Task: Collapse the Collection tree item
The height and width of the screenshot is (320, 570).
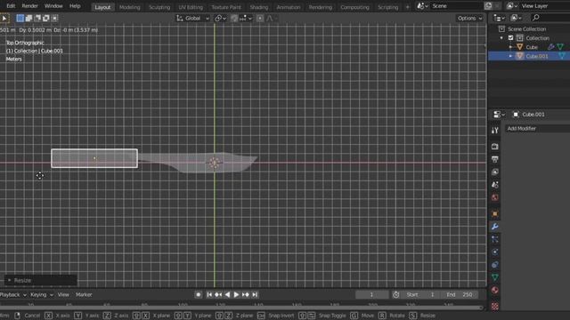Action: [x=501, y=38]
